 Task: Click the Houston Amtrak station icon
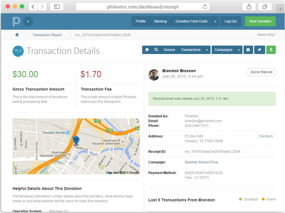(x=68, y=133)
